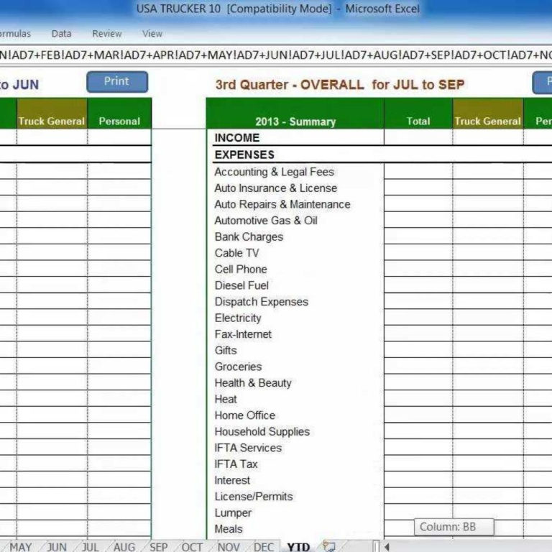Select the 'Diesel Fuel' row

pos(241,285)
